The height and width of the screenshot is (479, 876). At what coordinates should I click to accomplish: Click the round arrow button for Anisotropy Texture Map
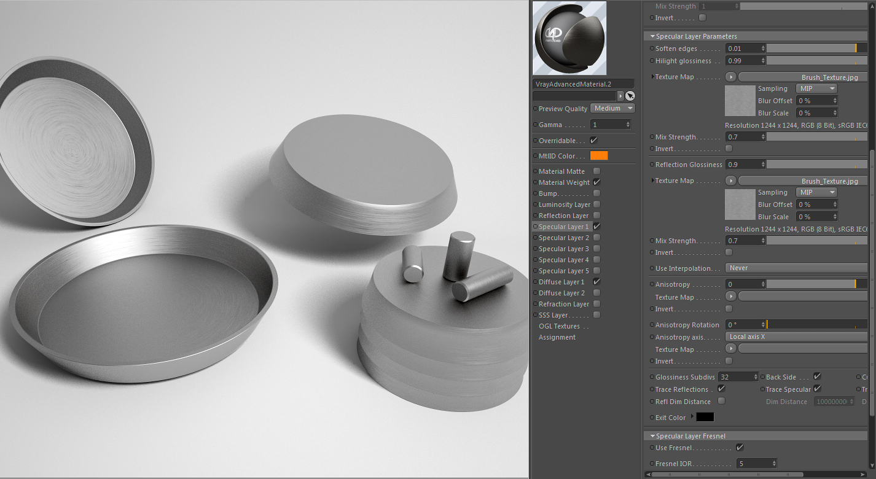click(731, 297)
